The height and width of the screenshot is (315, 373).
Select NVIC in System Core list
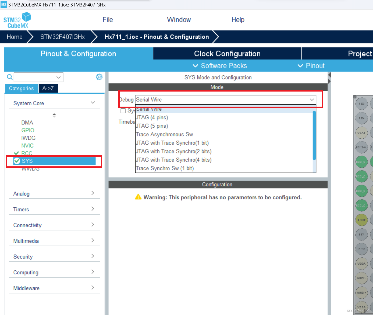(x=27, y=145)
